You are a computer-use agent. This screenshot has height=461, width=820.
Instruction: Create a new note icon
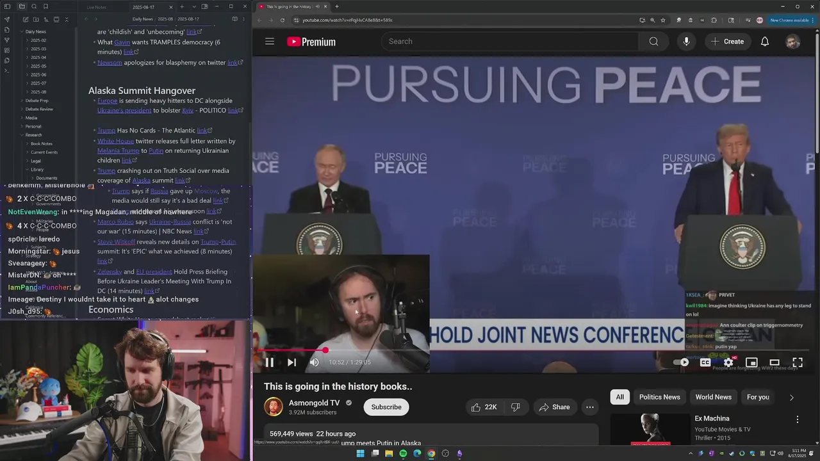point(26,19)
